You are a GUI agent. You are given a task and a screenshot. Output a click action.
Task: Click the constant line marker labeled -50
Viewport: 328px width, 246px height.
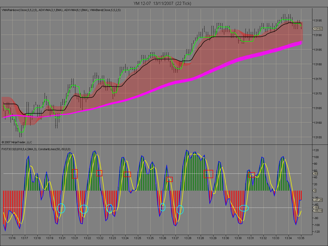pos(316,208)
